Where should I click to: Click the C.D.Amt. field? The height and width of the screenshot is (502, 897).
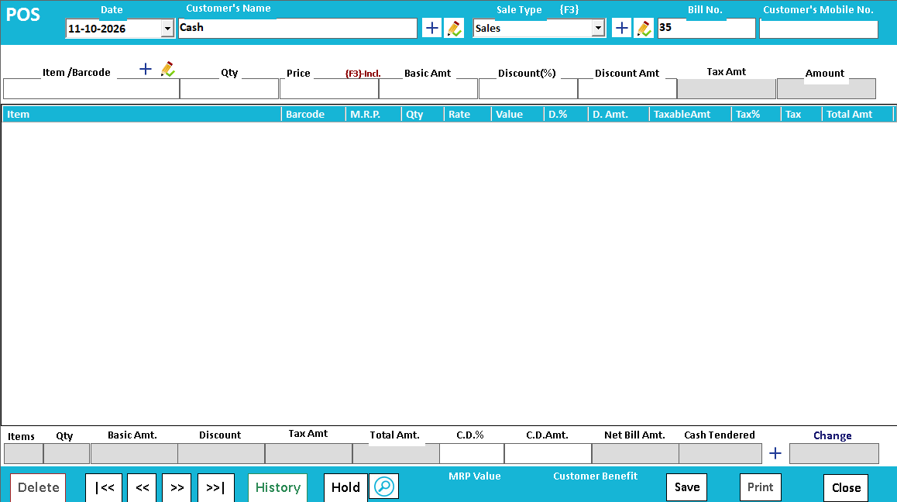point(548,453)
